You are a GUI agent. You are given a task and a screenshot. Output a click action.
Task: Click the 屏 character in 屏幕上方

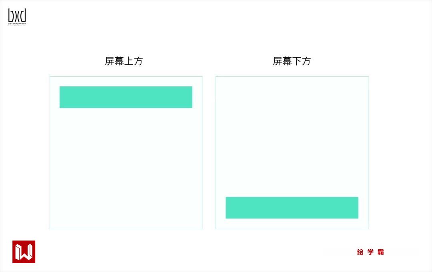[110, 61]
